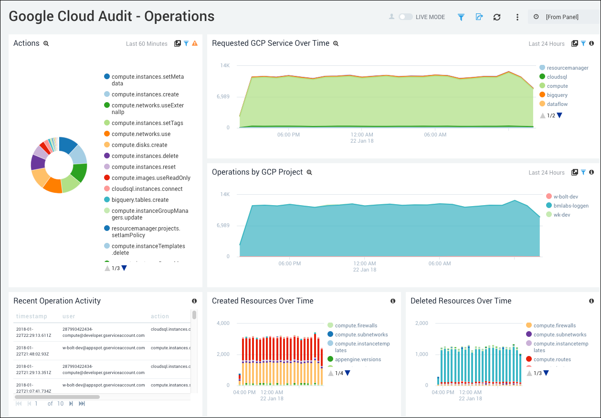The width and height of the screenshot is (601, 418).
Task: Open Actions panel in full screen
Action: point(178,43)
